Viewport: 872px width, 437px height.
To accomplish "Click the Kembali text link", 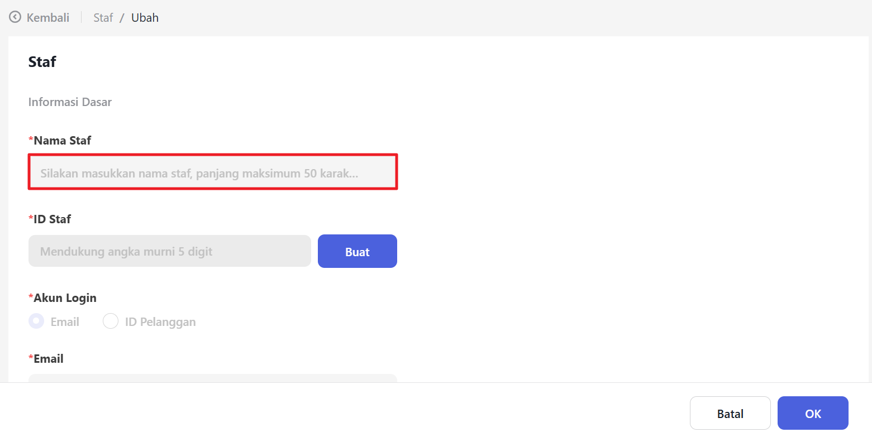I will click(x=48, y=17).
